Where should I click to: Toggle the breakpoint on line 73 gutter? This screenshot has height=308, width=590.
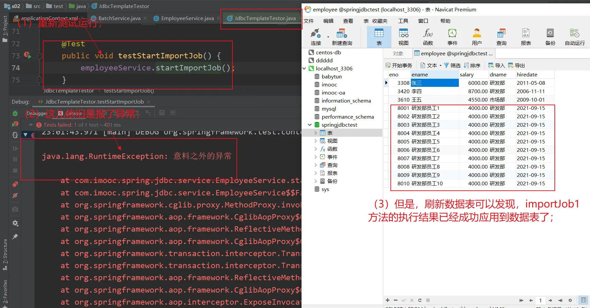(x=27, y=55)
